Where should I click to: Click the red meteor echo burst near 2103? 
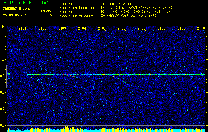click(x=66, y=75)
